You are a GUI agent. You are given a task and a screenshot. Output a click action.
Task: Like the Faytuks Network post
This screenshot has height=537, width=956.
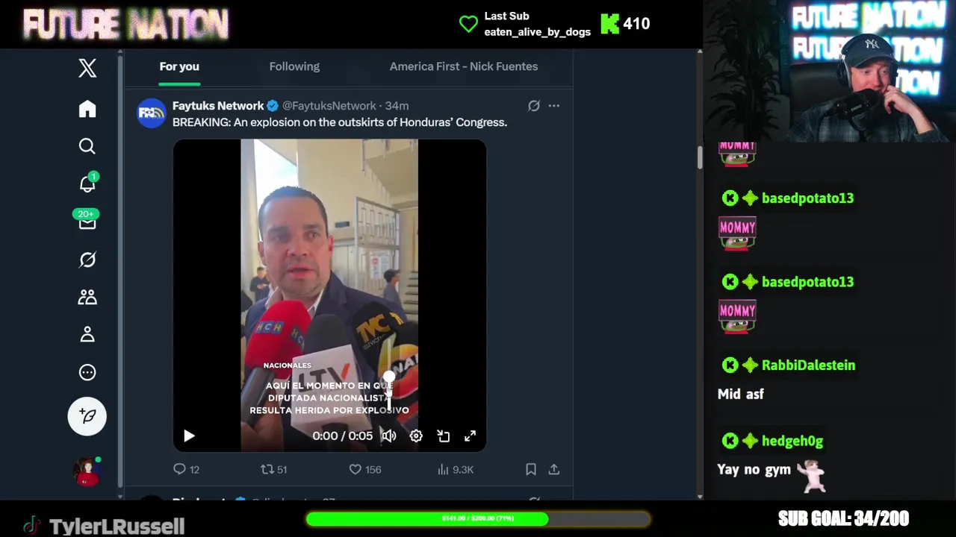365,469
